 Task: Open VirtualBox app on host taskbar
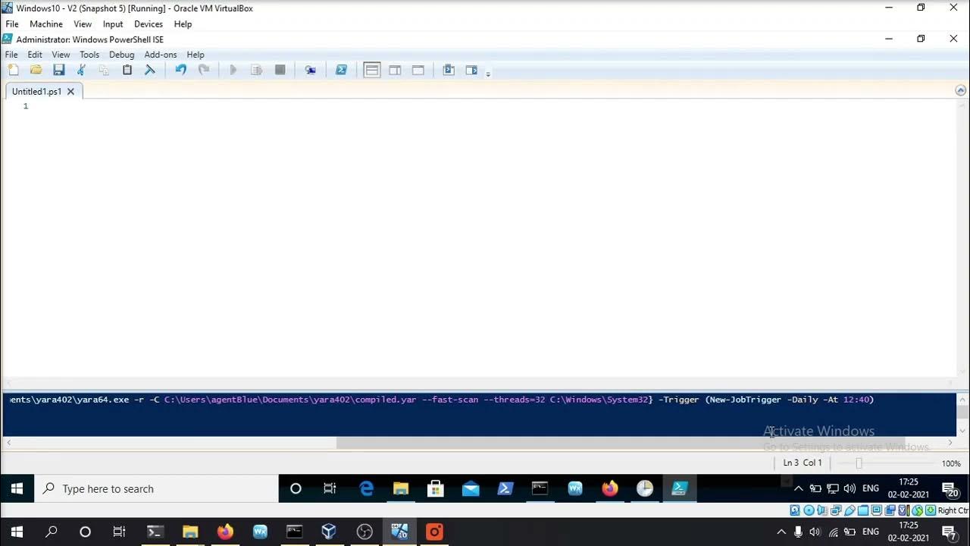click(x=329, y=532)
